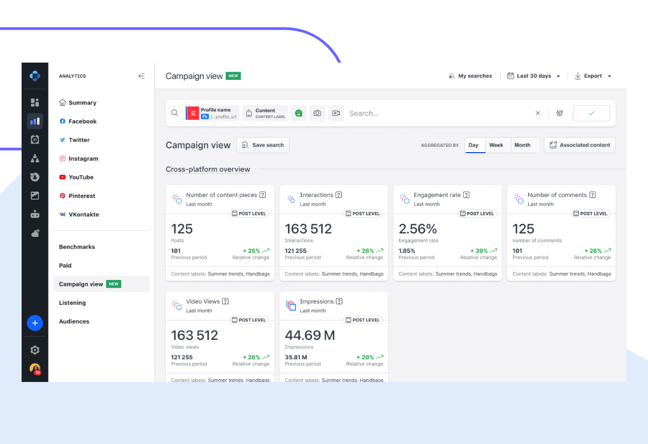Select Day aggregation
The height and width of the screenshot is (444, 648).
pyautogui.click(x=474, y=145)
